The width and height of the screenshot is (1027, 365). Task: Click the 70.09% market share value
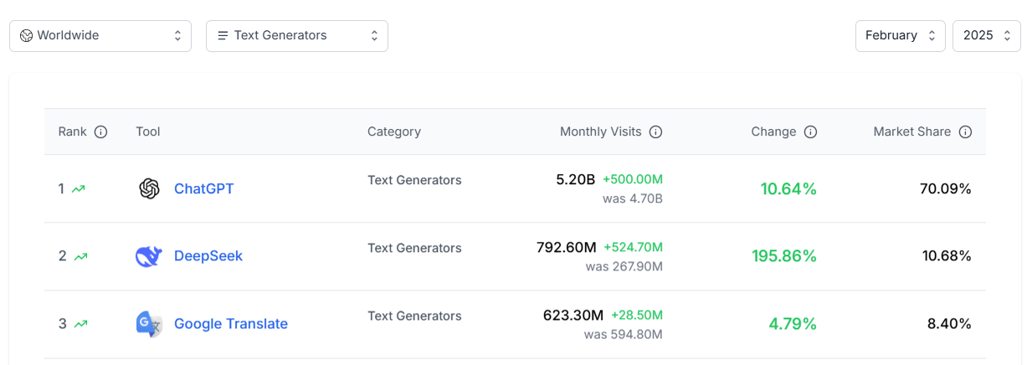[946, 189]
